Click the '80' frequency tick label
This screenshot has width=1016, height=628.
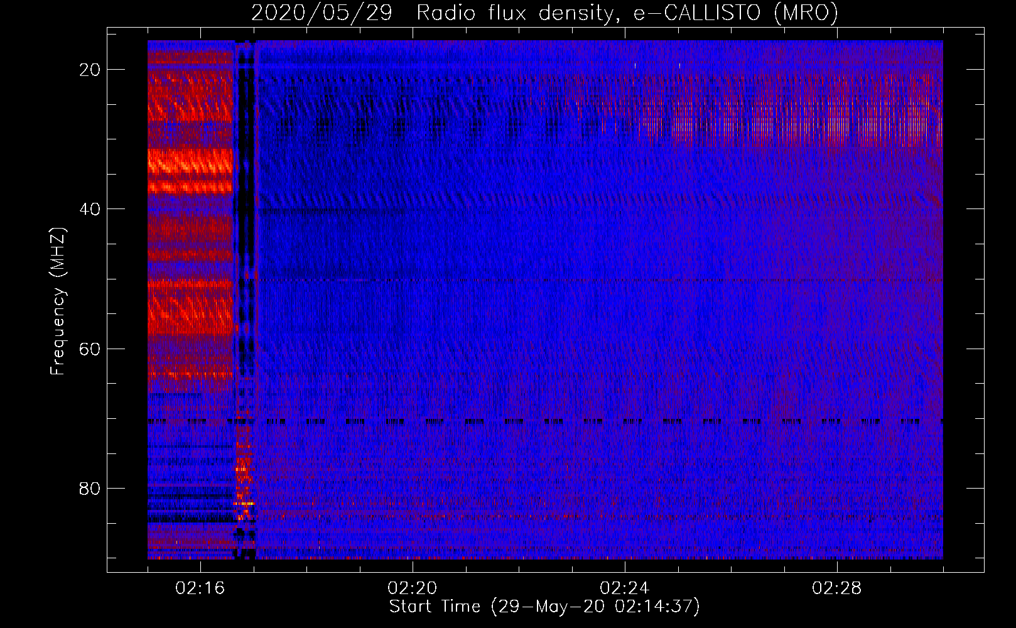(x=90, y=488)
